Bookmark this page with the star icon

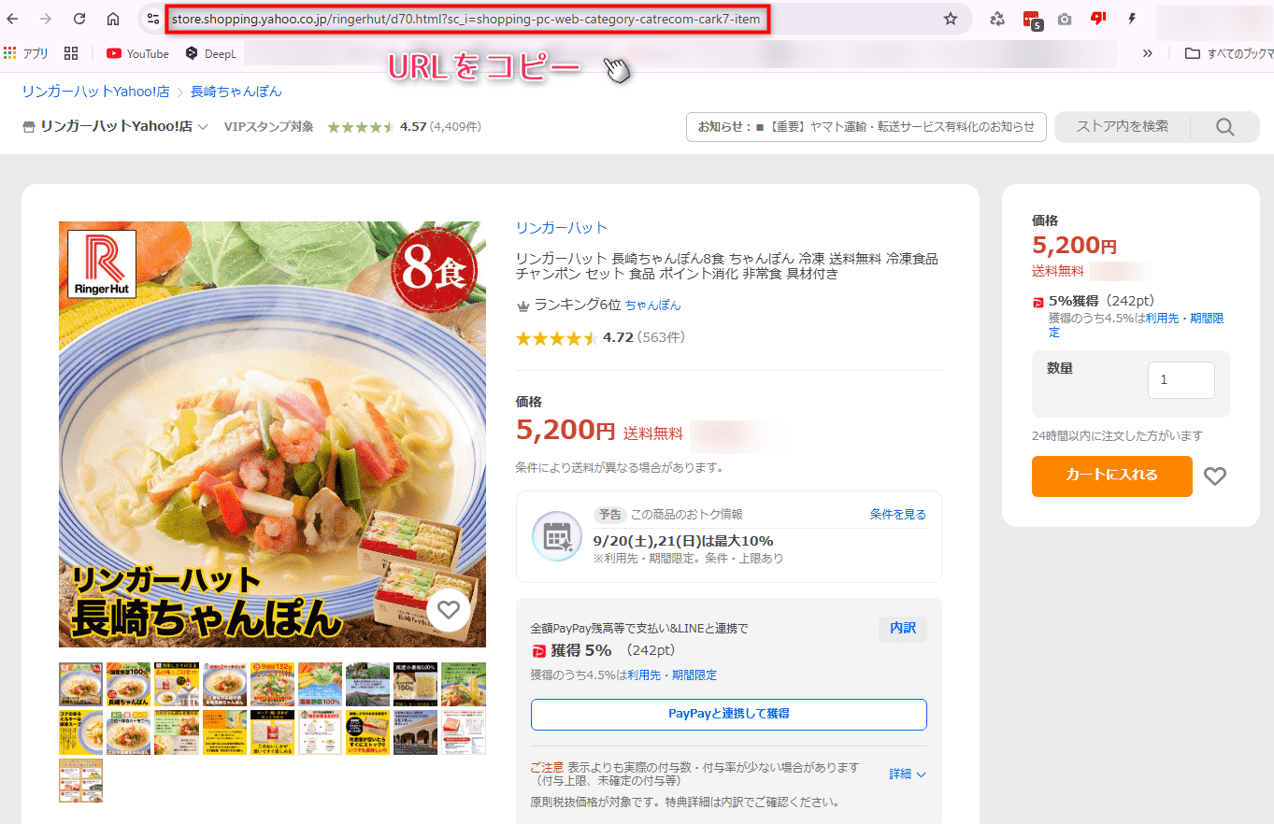click(x=951, y=19)
